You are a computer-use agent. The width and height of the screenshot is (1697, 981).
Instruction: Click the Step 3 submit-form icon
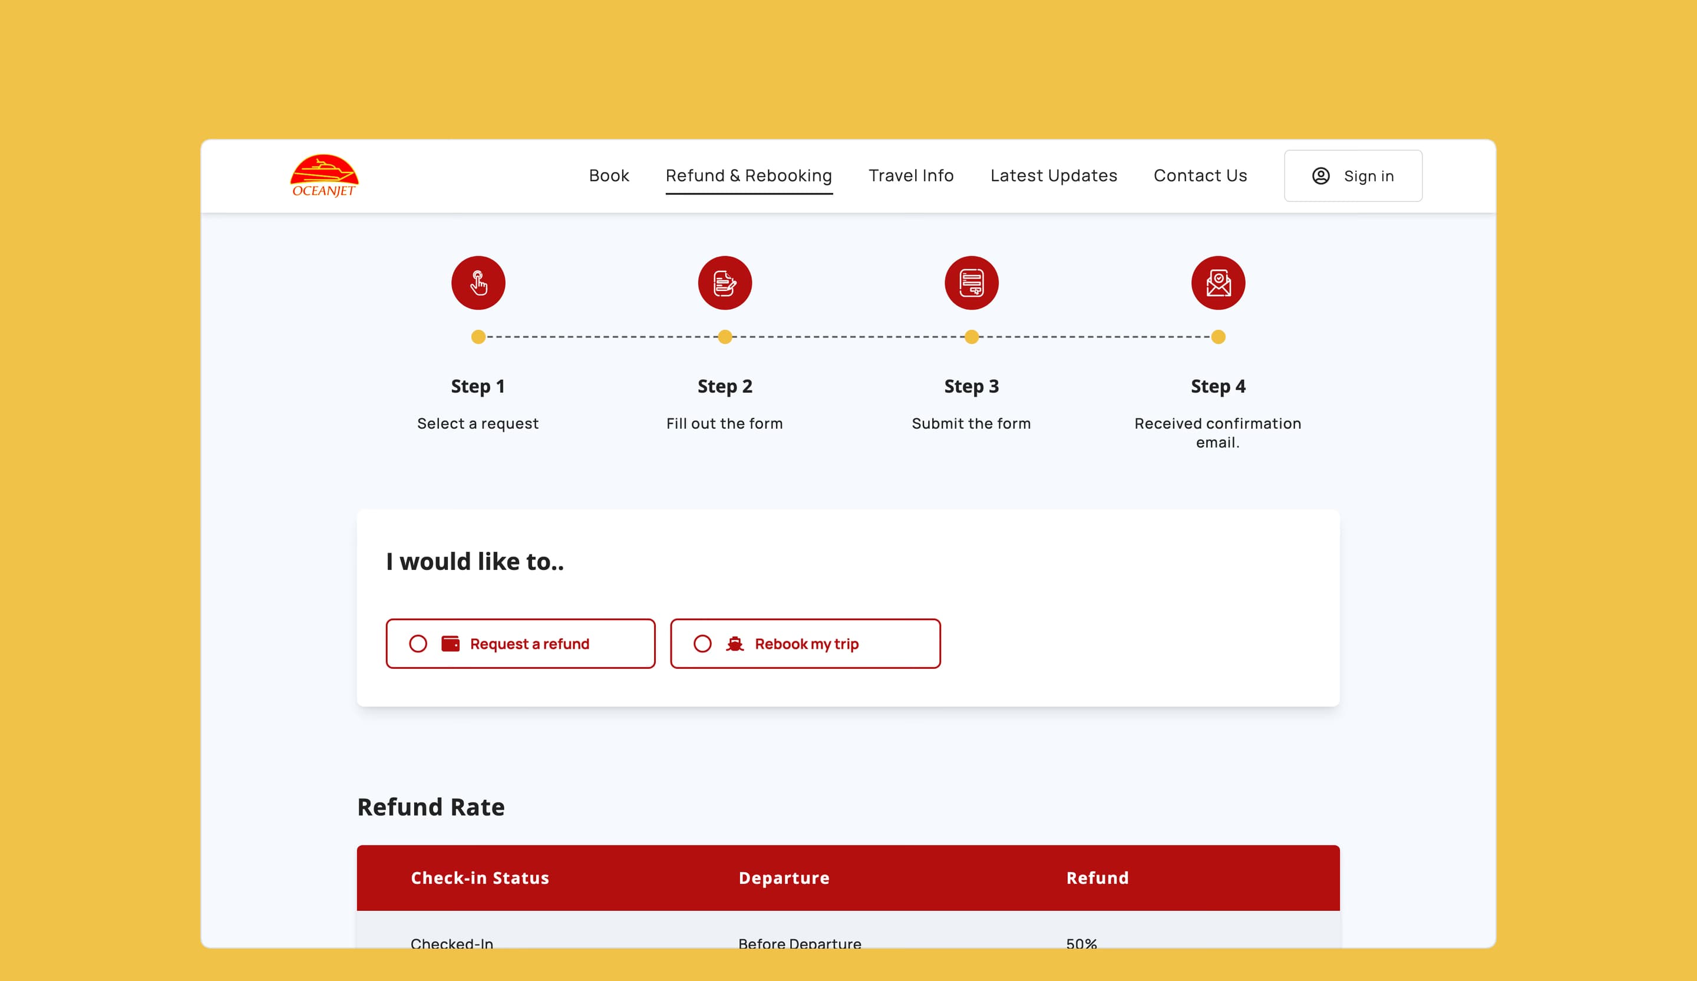point(971,283)
